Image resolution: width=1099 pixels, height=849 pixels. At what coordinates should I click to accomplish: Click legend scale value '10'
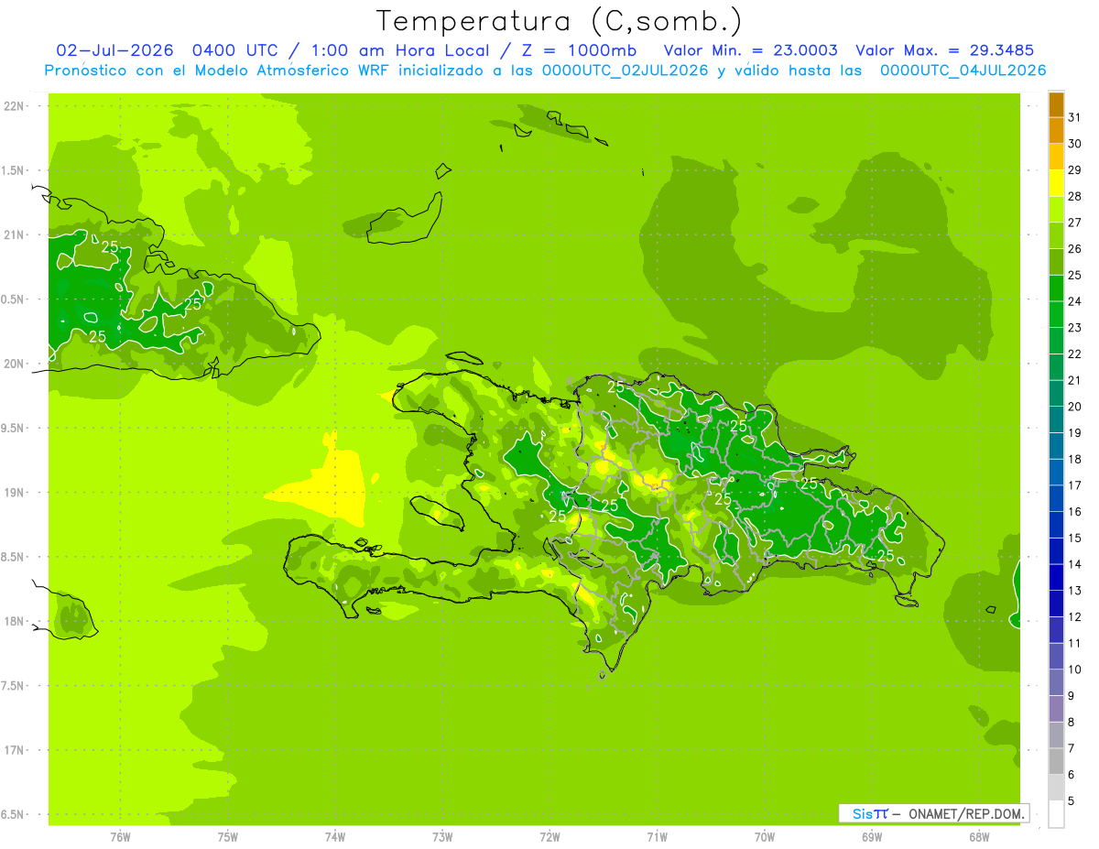pyautogui.click(x=1075, y=669)
